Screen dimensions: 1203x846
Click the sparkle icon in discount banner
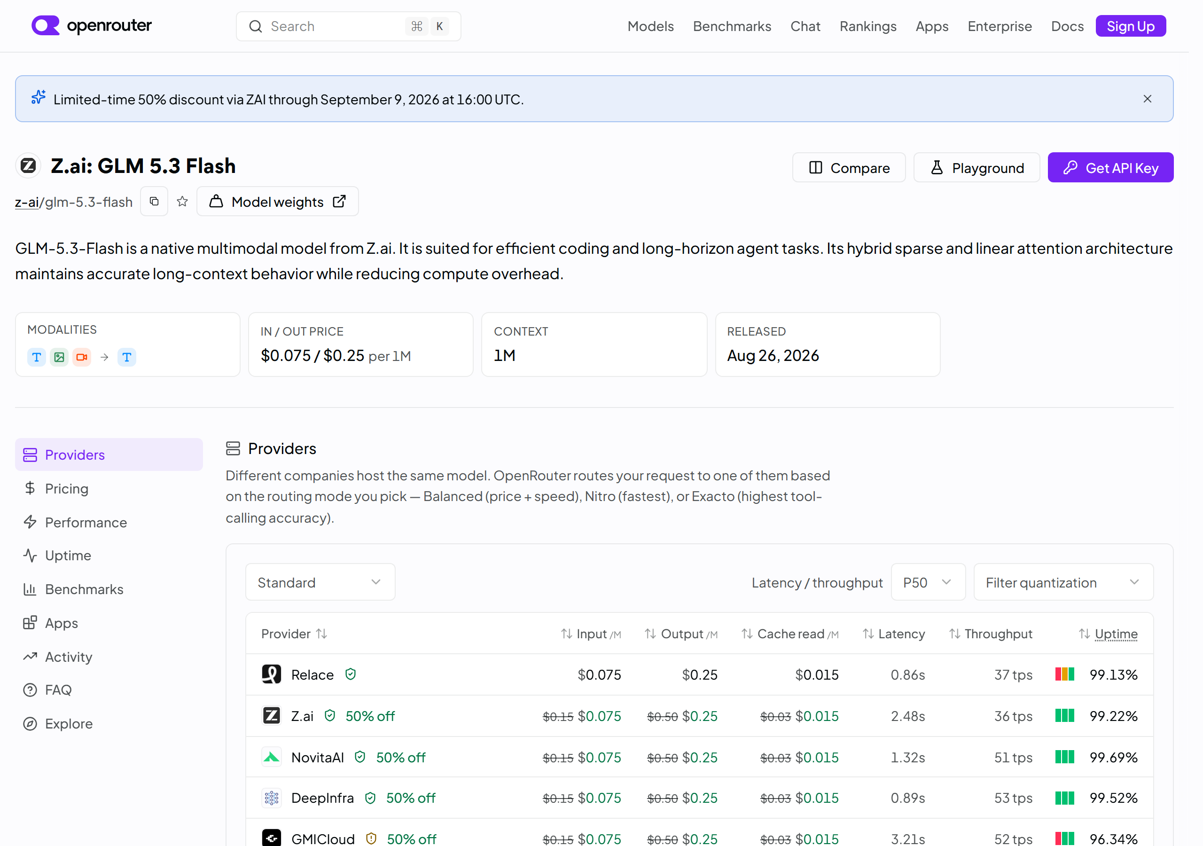click(38, 98)
